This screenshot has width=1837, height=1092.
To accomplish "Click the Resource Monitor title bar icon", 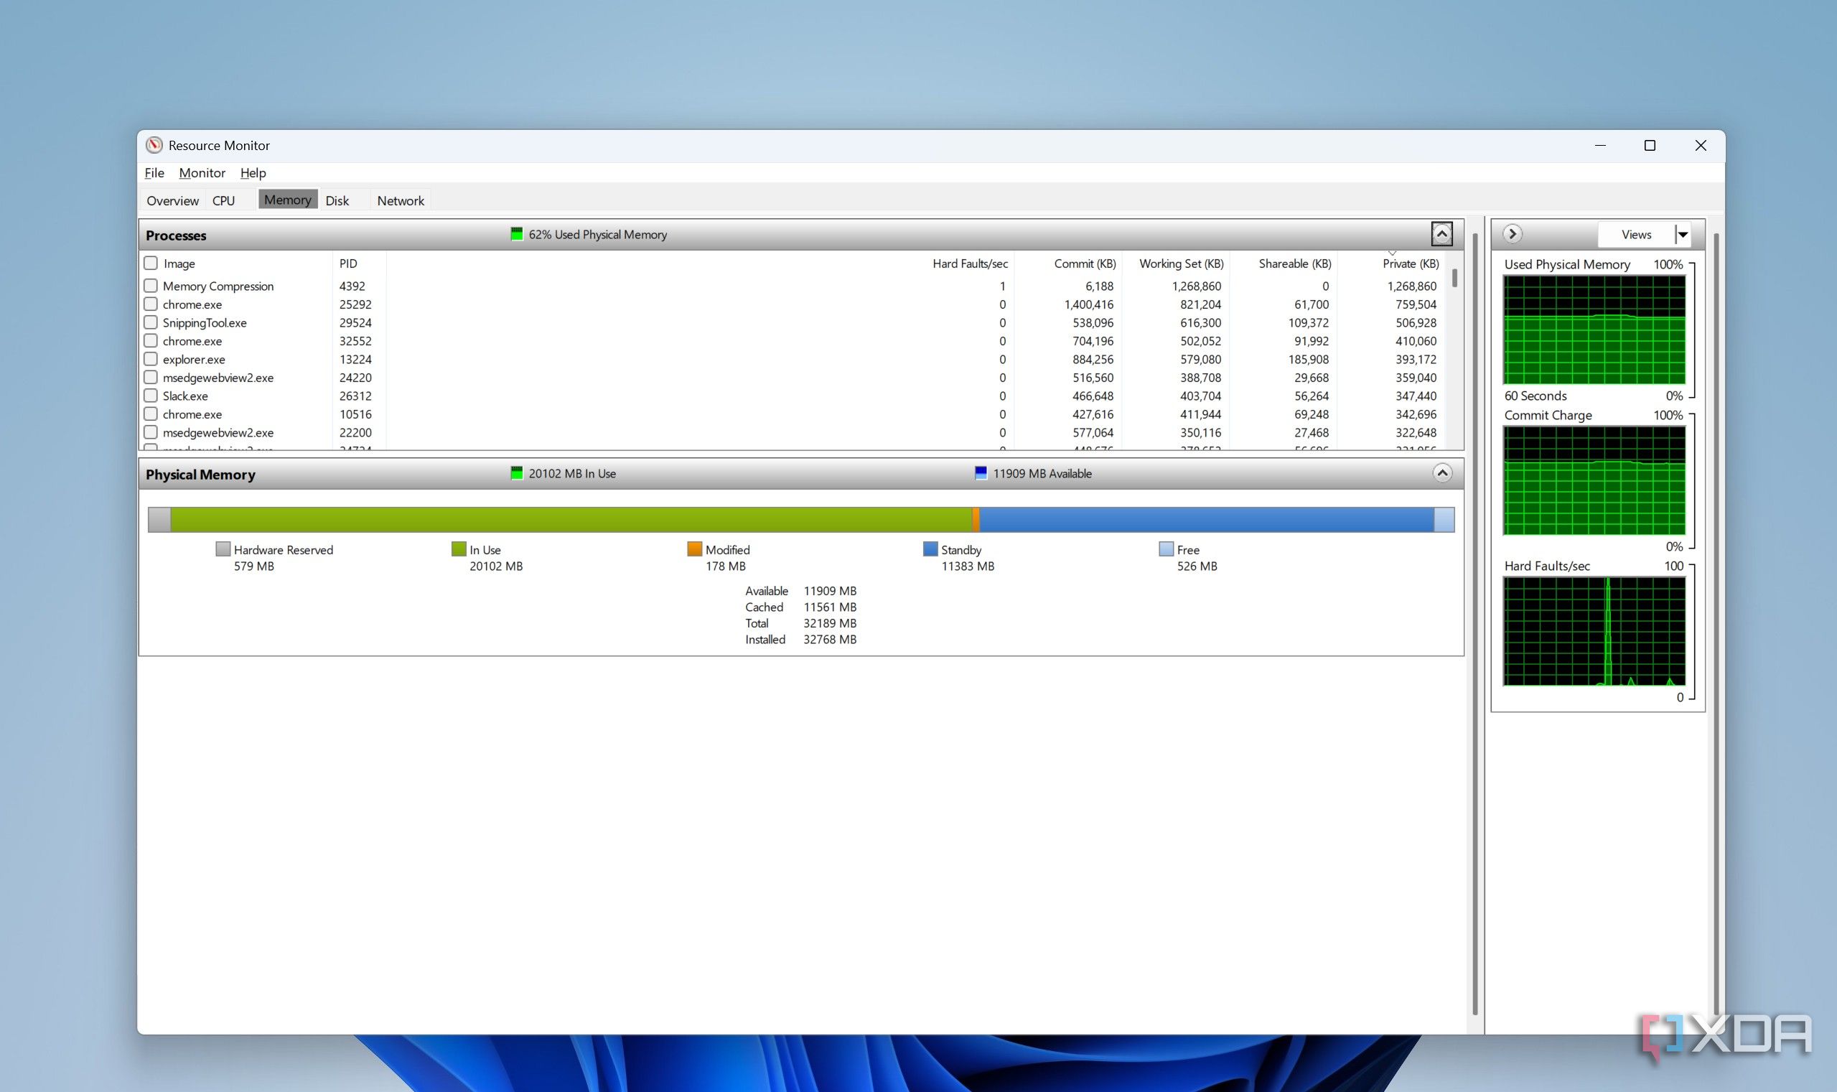I will tap(154, 145).
